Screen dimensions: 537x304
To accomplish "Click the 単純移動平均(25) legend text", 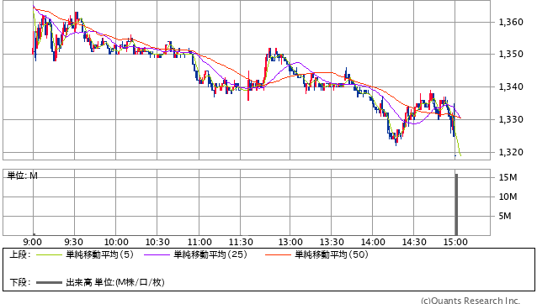I will 210,254.
